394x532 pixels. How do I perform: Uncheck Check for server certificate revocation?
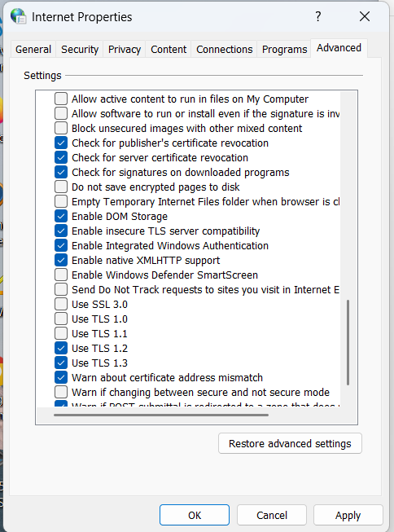click(61, 157)
